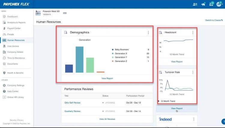Open the inbox messages icon
The width and height of the screenshot is (225, 128).
211,4
